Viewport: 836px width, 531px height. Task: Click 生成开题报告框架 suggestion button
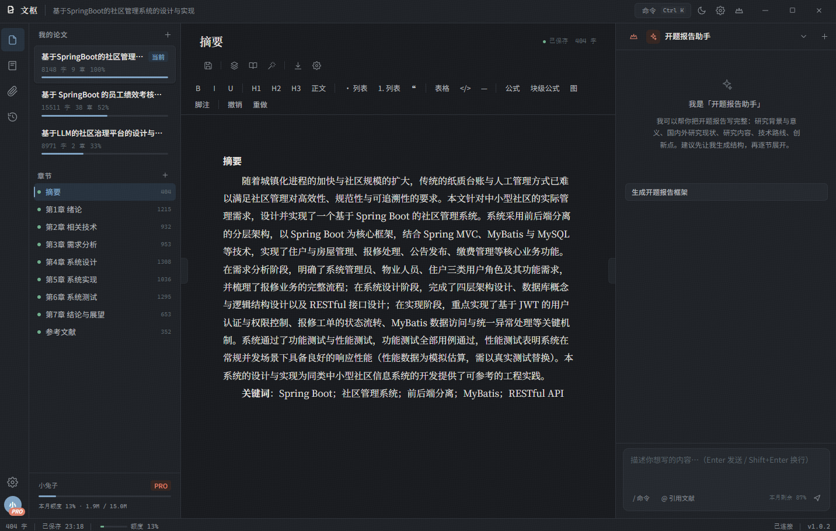click(x=726, y=192)
